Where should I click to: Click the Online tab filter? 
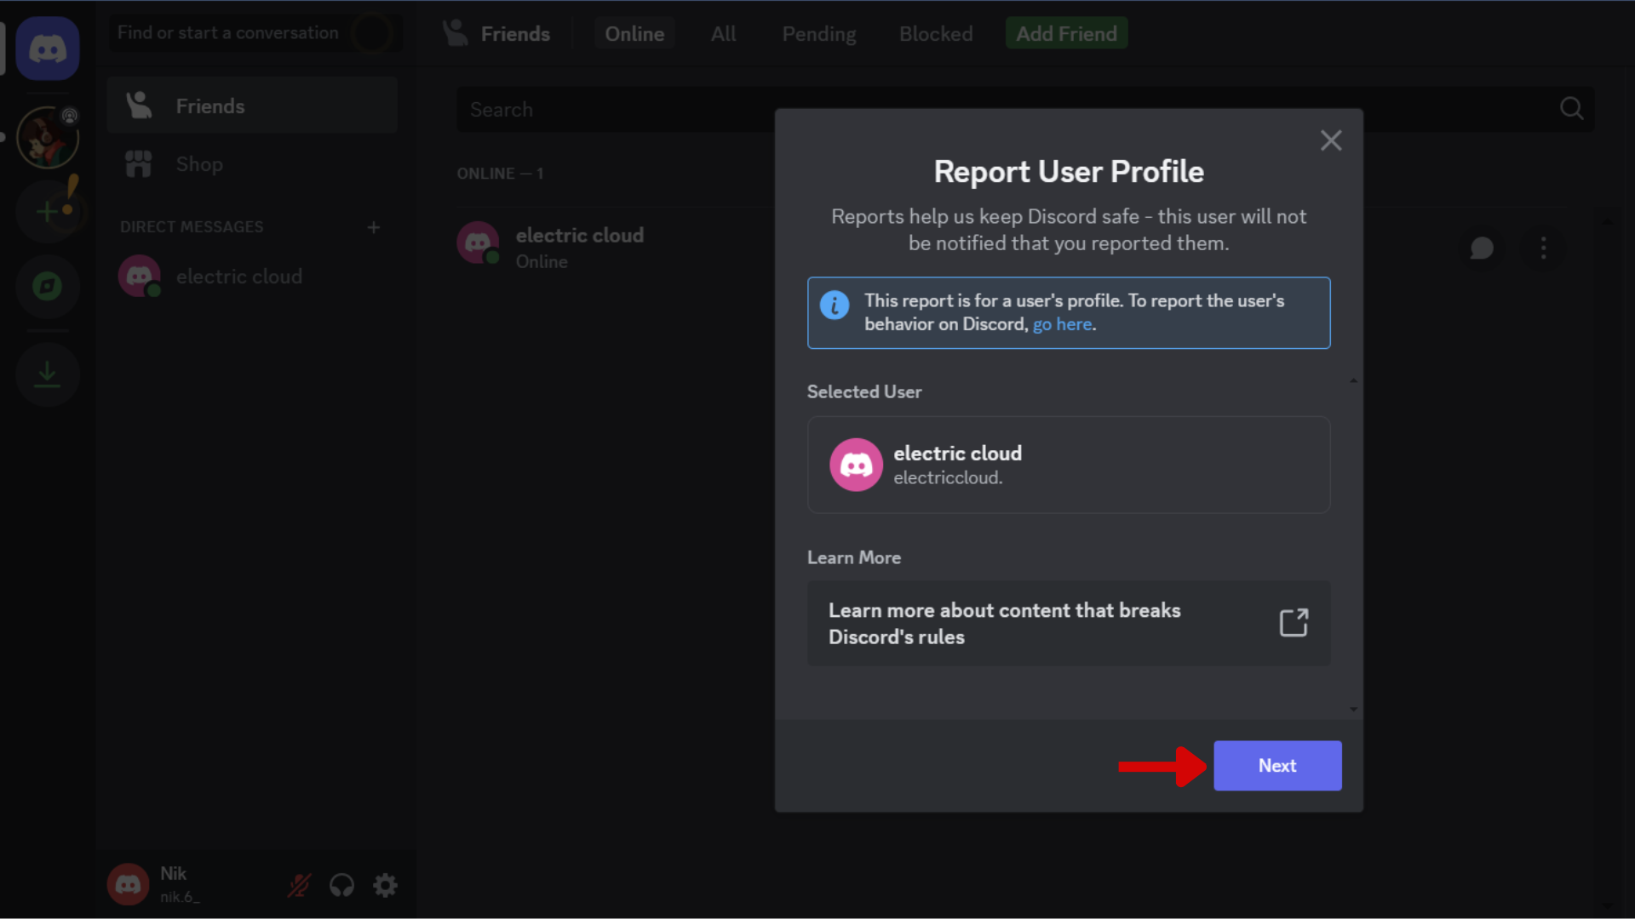pyautogui.click(x=632, y=34)
